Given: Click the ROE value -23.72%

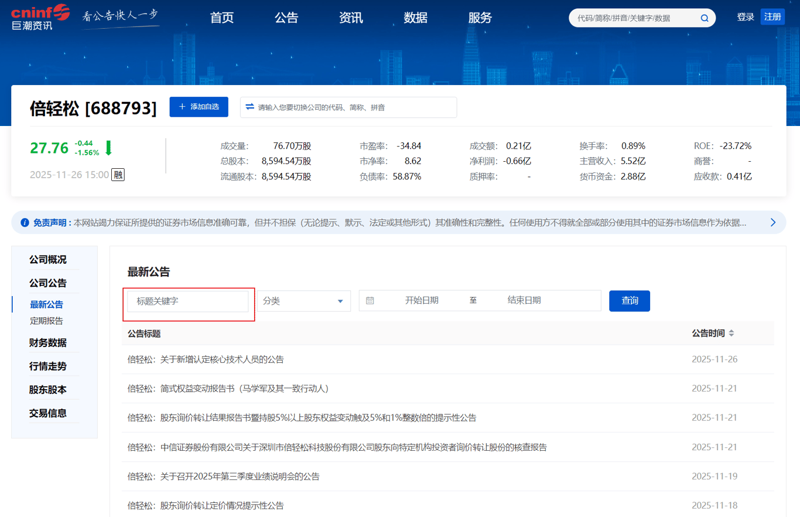Looking at the screenshot, I should click(x=735, y=146).
